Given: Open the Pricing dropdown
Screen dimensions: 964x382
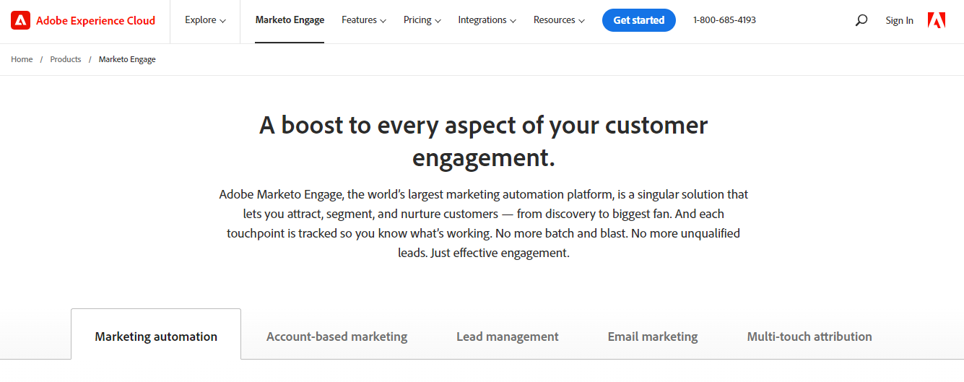Looking at the screenshot, I should 422,20.
